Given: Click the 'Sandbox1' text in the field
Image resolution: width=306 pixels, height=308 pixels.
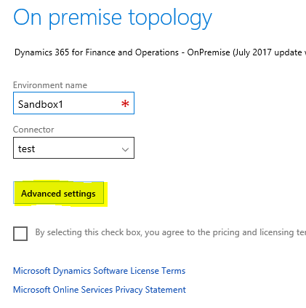Looking at the screenshot, I should (x=41, y=104).
